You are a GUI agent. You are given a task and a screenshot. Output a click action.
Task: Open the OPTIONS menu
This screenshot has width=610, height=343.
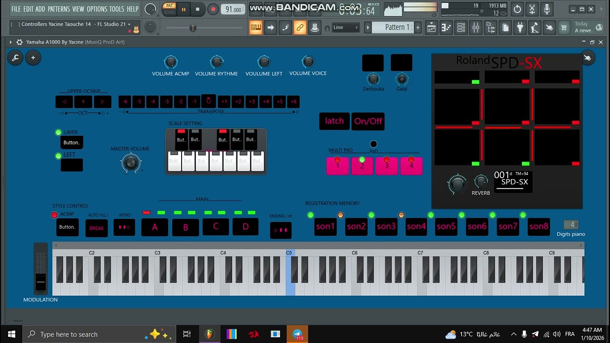click(97, 9)
